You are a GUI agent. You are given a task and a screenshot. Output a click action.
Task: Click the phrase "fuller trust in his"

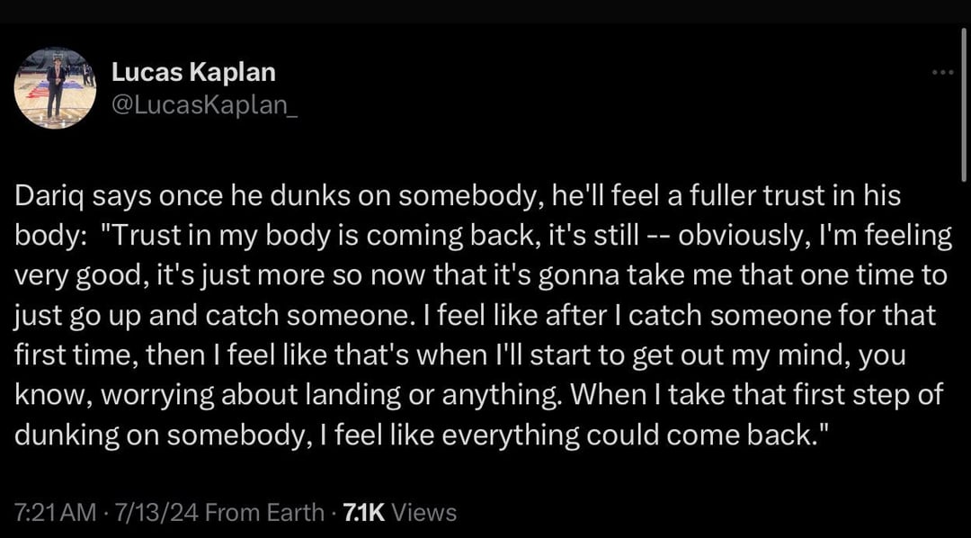(x=794, y=196)
